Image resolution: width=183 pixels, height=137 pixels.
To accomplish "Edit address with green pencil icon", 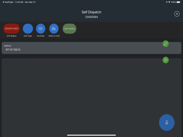I will click(166, 44).
